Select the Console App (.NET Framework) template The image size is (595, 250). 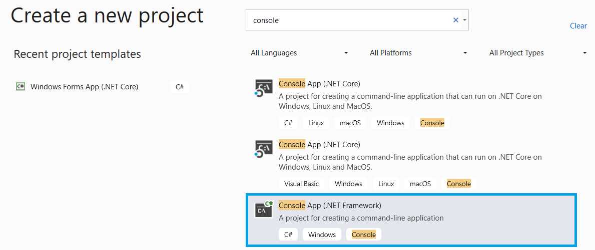coord(411,220)
